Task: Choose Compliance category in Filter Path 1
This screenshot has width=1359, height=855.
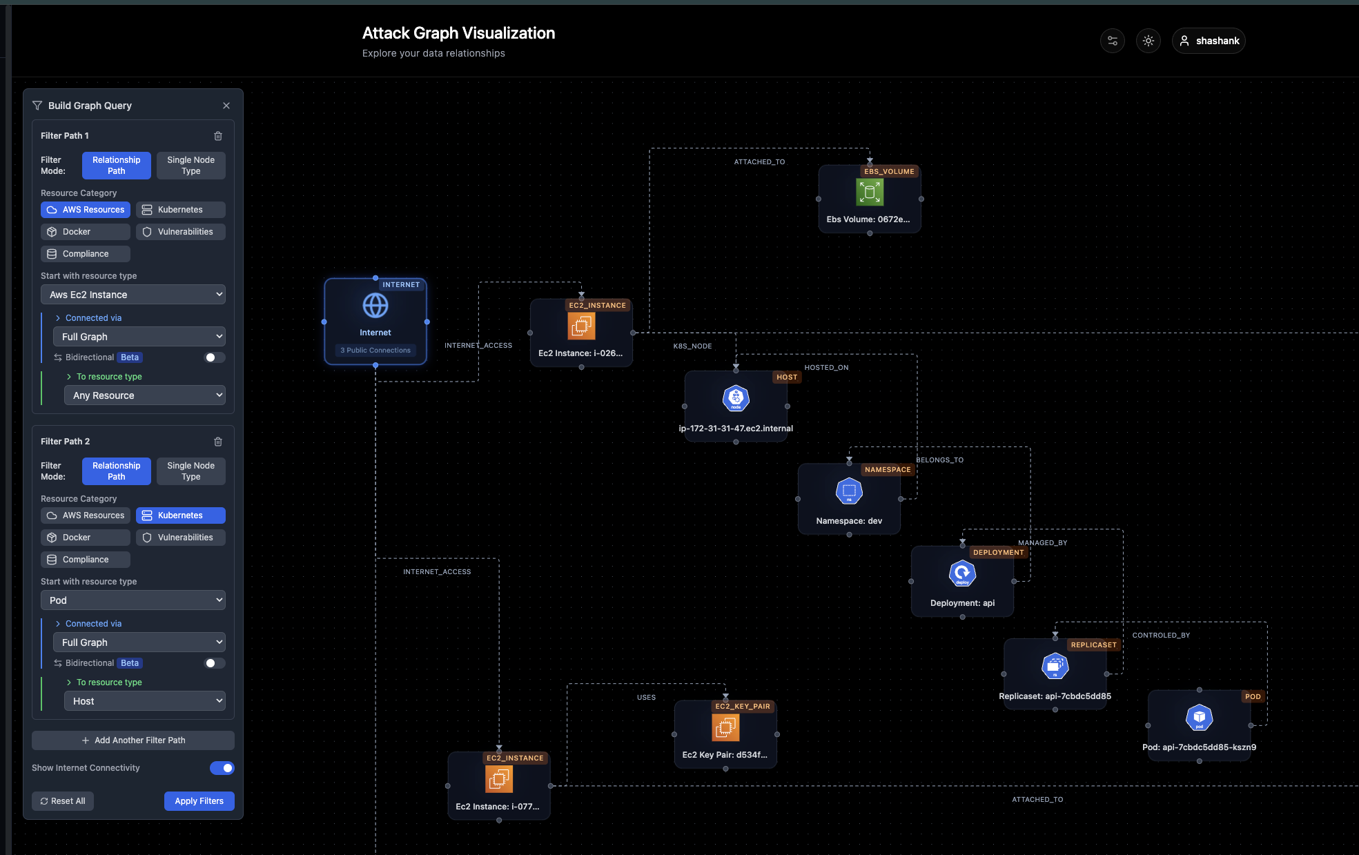Action: [86, 254]
